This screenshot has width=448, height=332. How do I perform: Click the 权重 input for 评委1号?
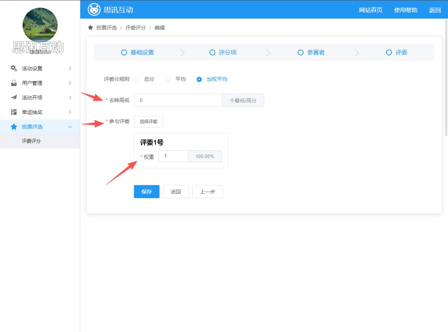(x=173, y=156)
